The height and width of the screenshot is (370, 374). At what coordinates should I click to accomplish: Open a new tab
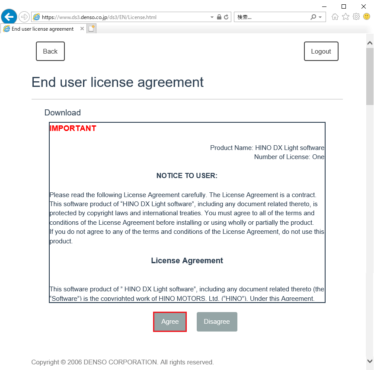click(x=92, y=29)
